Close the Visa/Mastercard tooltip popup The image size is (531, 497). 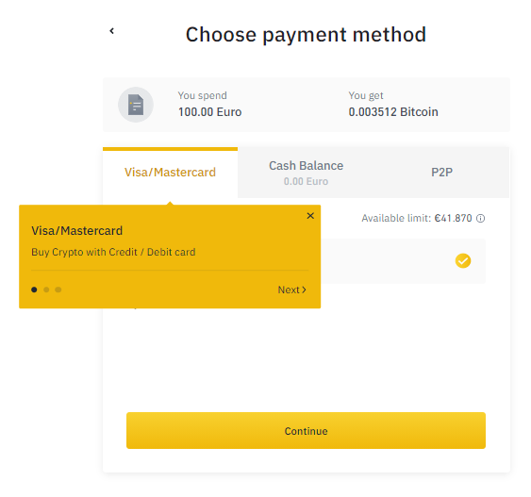(x=310, y=216)
